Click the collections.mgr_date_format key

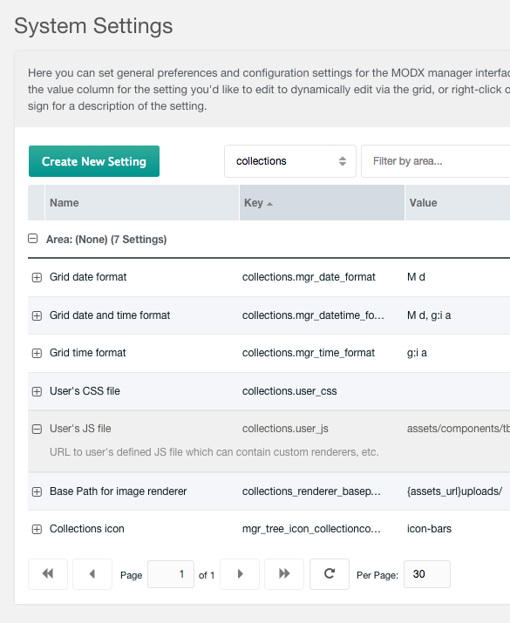pos(309,277)
